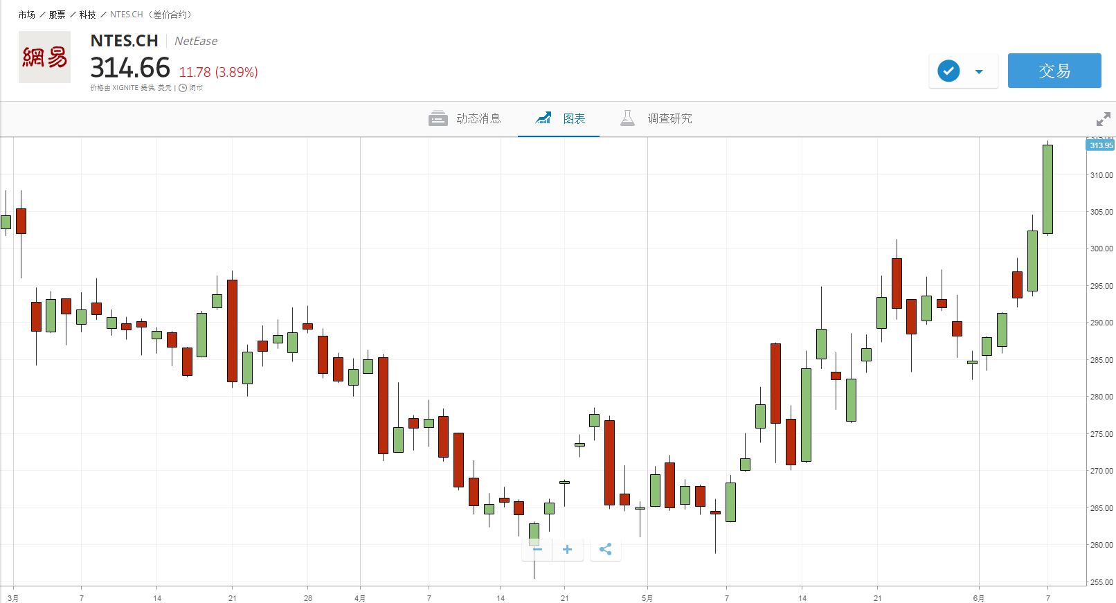Open the 股票 breadcrumb link
The image size is (1116, 603).
tap(57, 15)
